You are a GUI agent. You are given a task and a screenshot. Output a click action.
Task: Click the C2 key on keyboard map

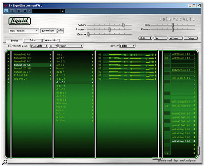[x=167, y=106]
